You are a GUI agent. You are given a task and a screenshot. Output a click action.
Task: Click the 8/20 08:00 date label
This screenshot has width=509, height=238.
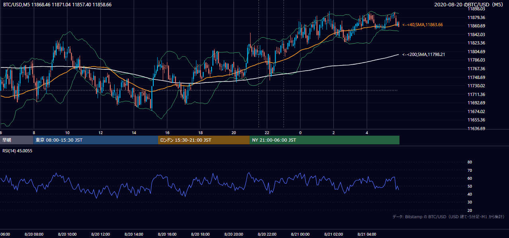tap(34, 234)
